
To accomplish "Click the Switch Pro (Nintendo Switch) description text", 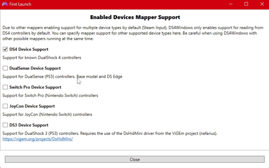I will tap(50, 96).
